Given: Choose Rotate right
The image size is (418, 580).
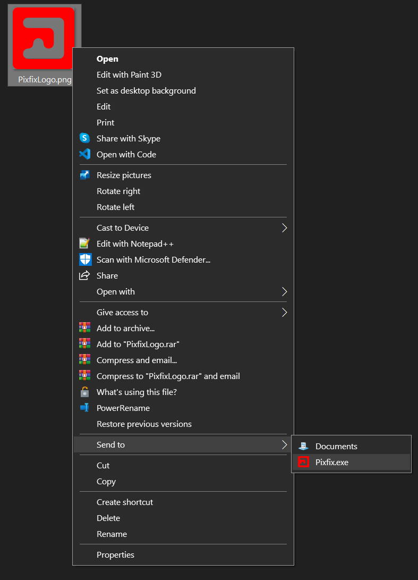Looking at the screenshot, I should (183, 191).
